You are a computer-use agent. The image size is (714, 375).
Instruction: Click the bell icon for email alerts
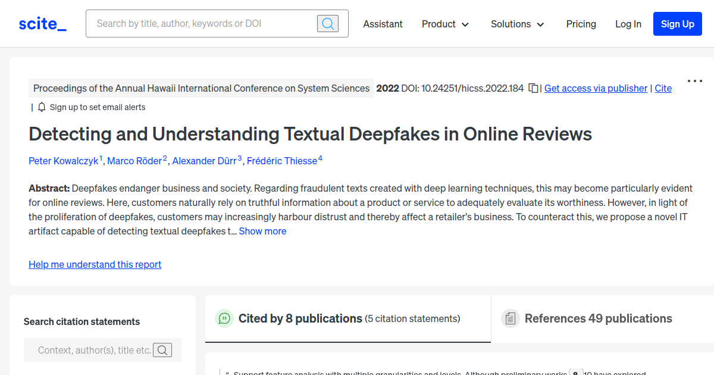pyautogui.click(x=41, y=107)
